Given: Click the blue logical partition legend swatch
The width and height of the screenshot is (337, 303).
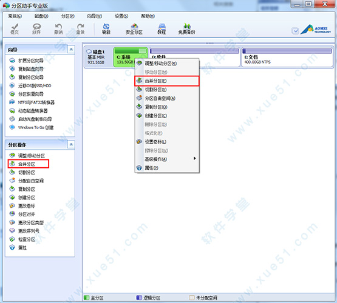Looking at the screenshot, I should point(139,298).
